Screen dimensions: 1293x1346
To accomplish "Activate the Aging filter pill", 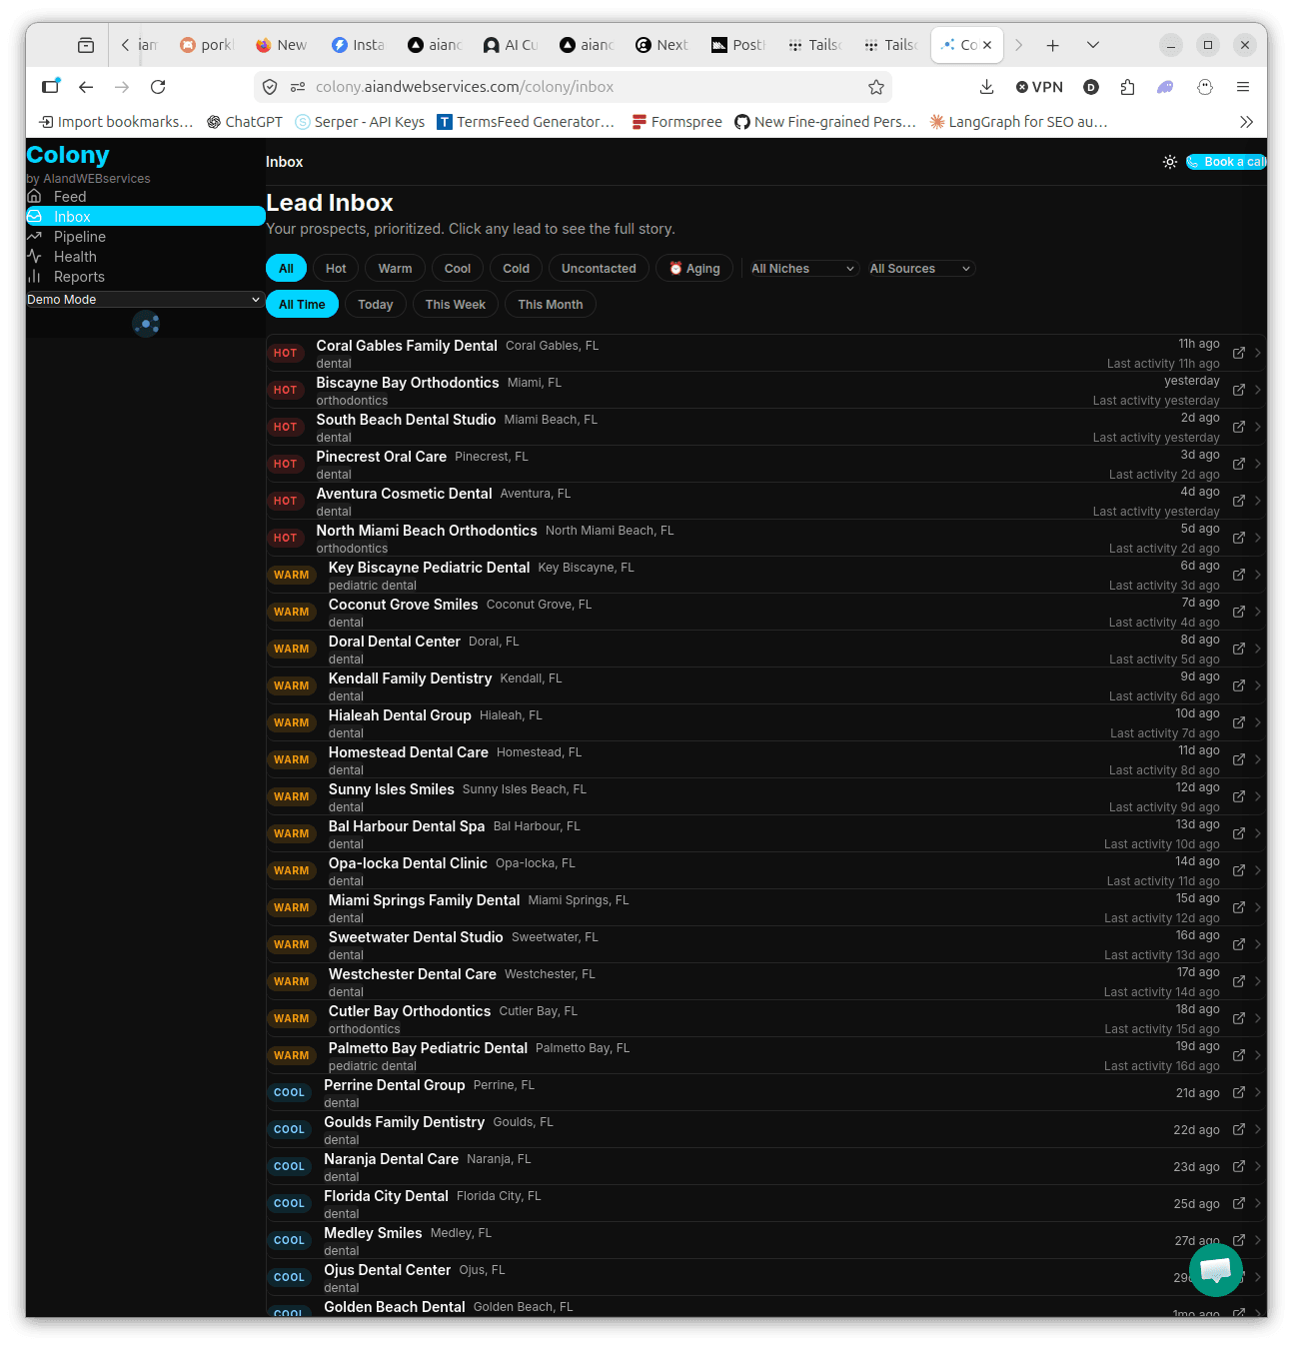I will pos(693,268).
